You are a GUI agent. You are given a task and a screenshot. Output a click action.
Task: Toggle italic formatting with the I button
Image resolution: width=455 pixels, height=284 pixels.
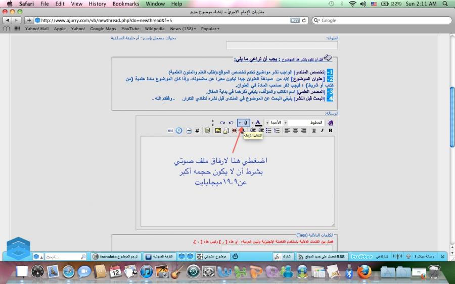pos(322,131)
